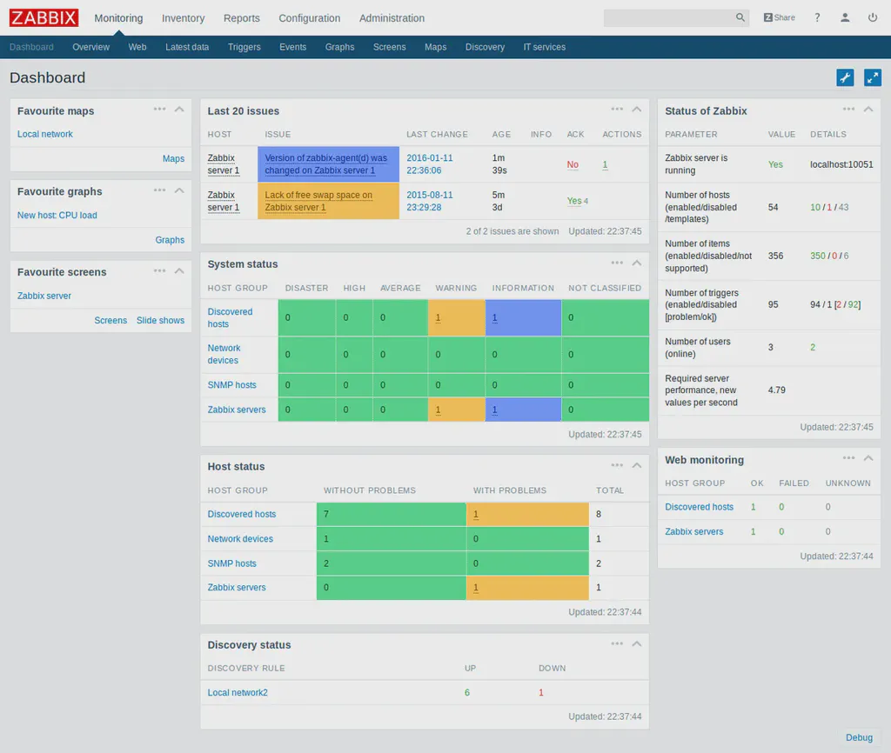Click inside the header search field
891x753 pixels.
tap(670, 17)
